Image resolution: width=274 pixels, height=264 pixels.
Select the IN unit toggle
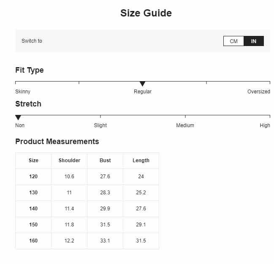point(254,41)
